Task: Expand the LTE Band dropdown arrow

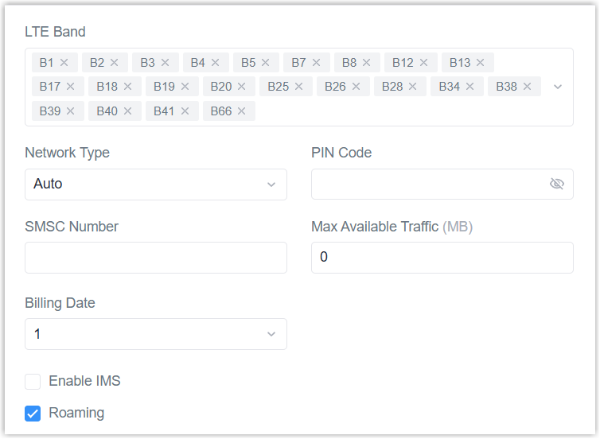Action: coord(558,87)
